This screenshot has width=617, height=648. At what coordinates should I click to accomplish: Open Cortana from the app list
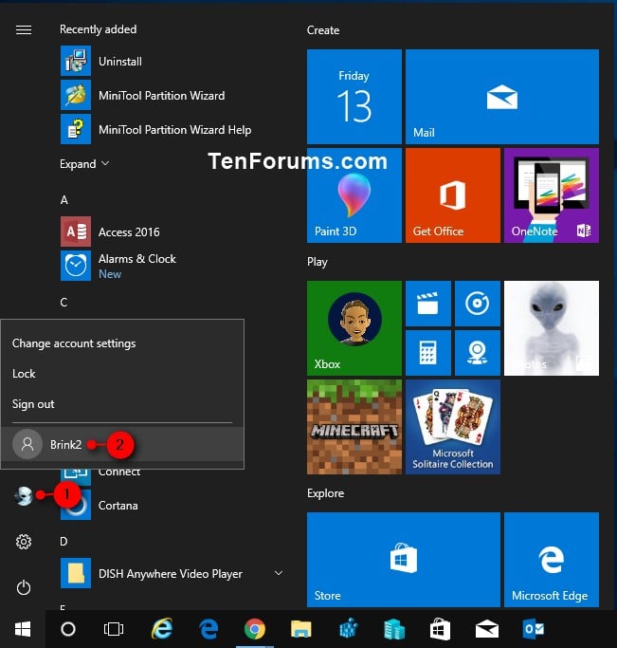[118, 506]
